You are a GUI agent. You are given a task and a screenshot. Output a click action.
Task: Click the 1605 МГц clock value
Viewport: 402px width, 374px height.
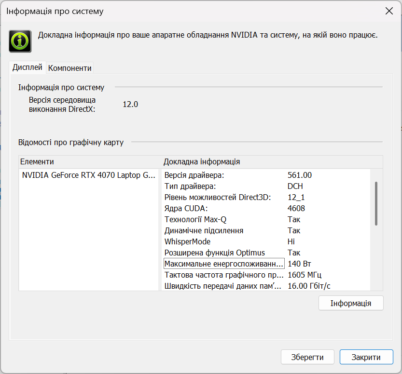pyautogui.click(x=305, y=275)
